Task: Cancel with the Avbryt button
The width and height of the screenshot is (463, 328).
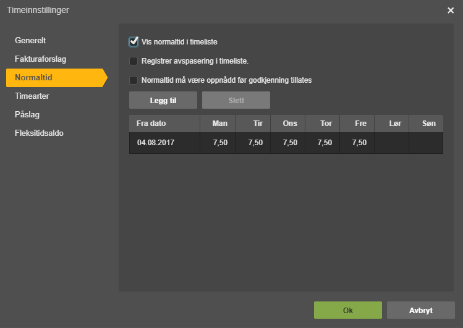Action: click(x=421, y=310)
